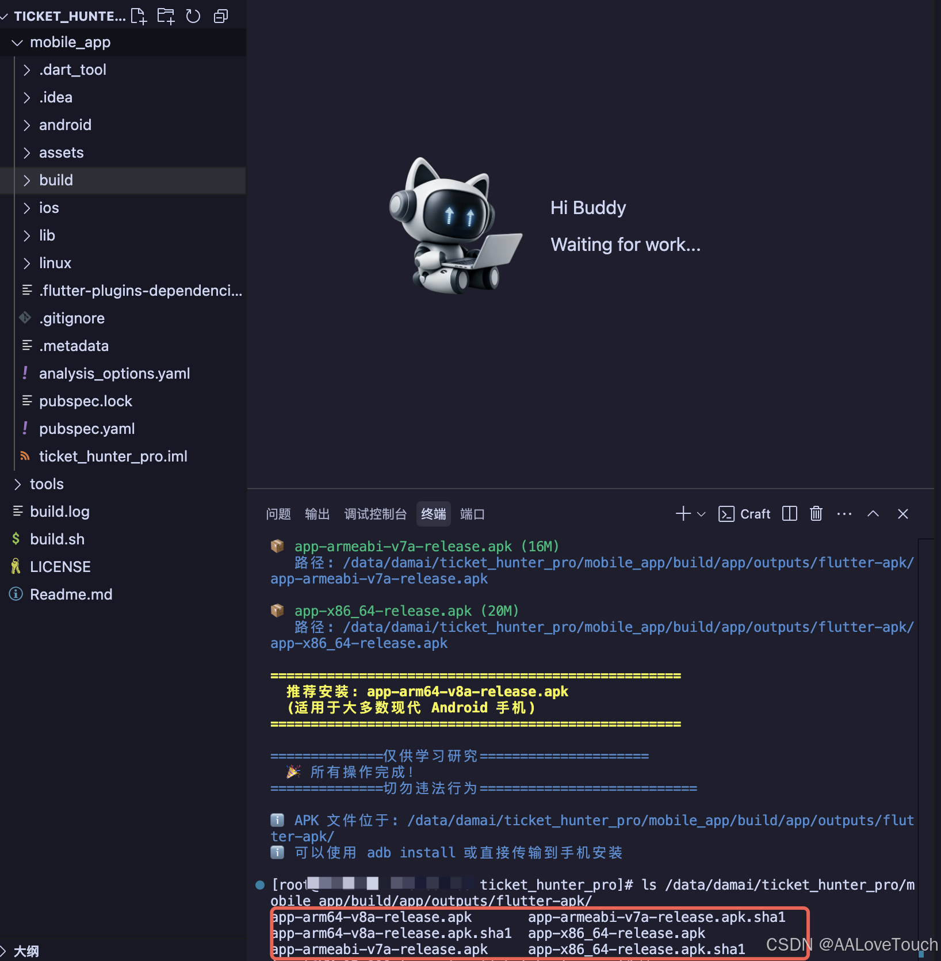Refresh the explorer file tree
The image size is (941, 961).
(193, 16)
